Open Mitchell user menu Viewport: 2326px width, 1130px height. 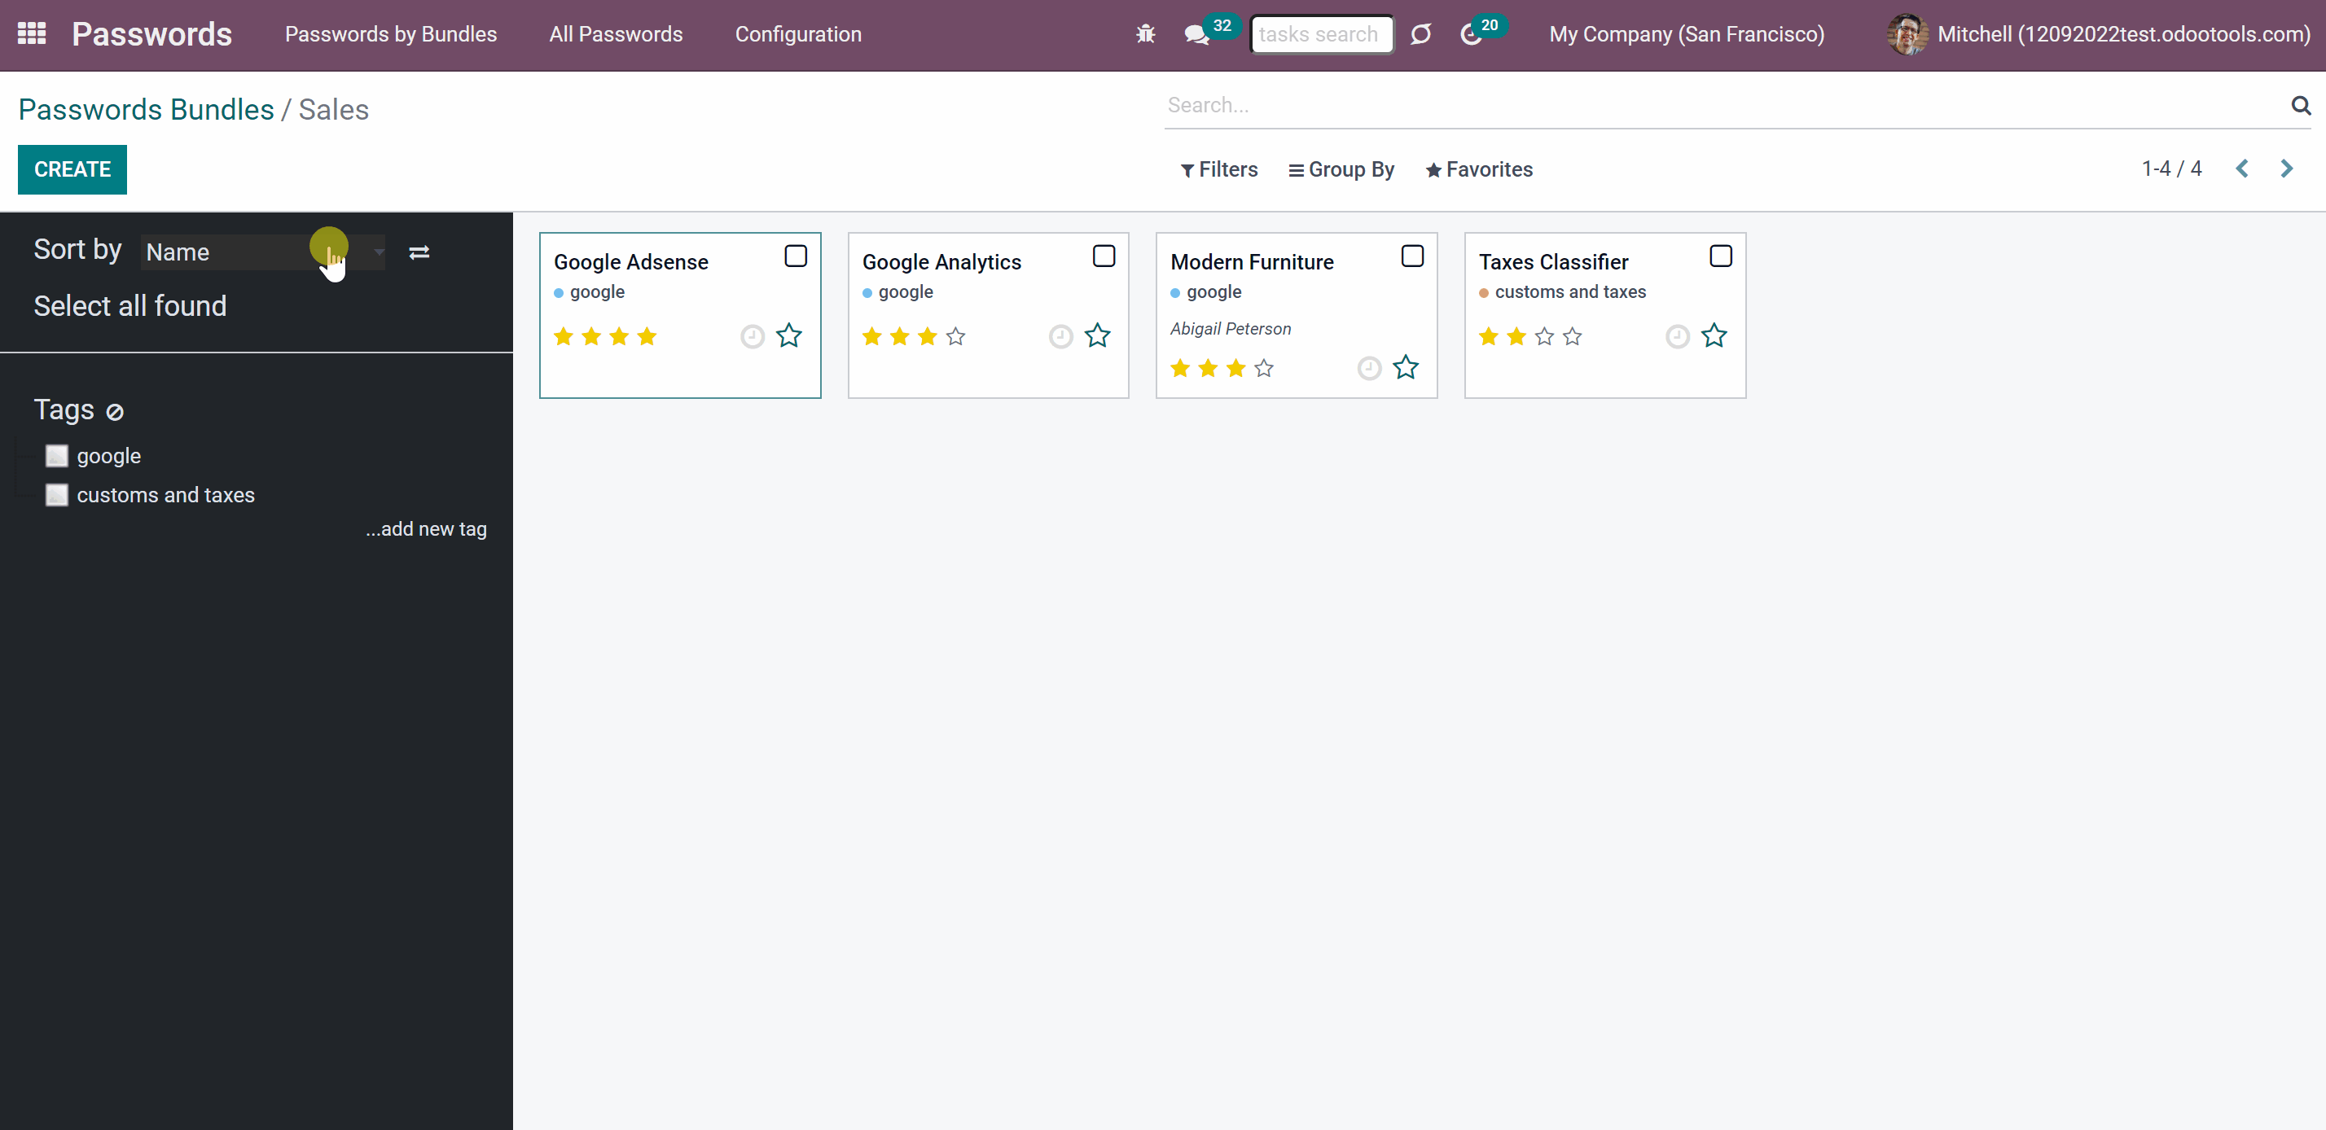2098,34
